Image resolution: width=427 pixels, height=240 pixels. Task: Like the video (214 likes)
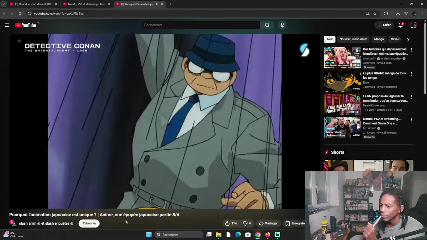(x=231, y=223)
